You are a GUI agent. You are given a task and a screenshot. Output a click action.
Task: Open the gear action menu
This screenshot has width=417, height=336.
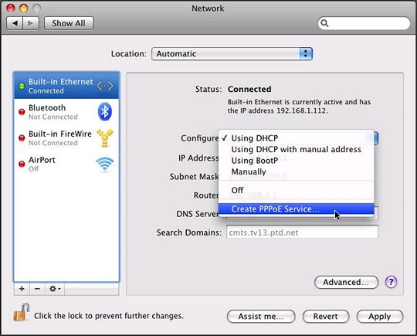[x=55, y=289]
